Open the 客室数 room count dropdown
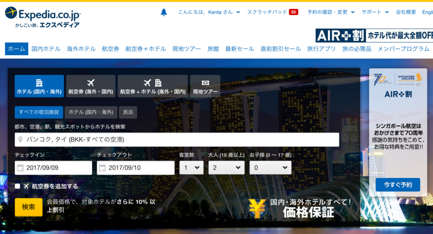Viewport: 433px width, 234px height. tap(192, 168)
